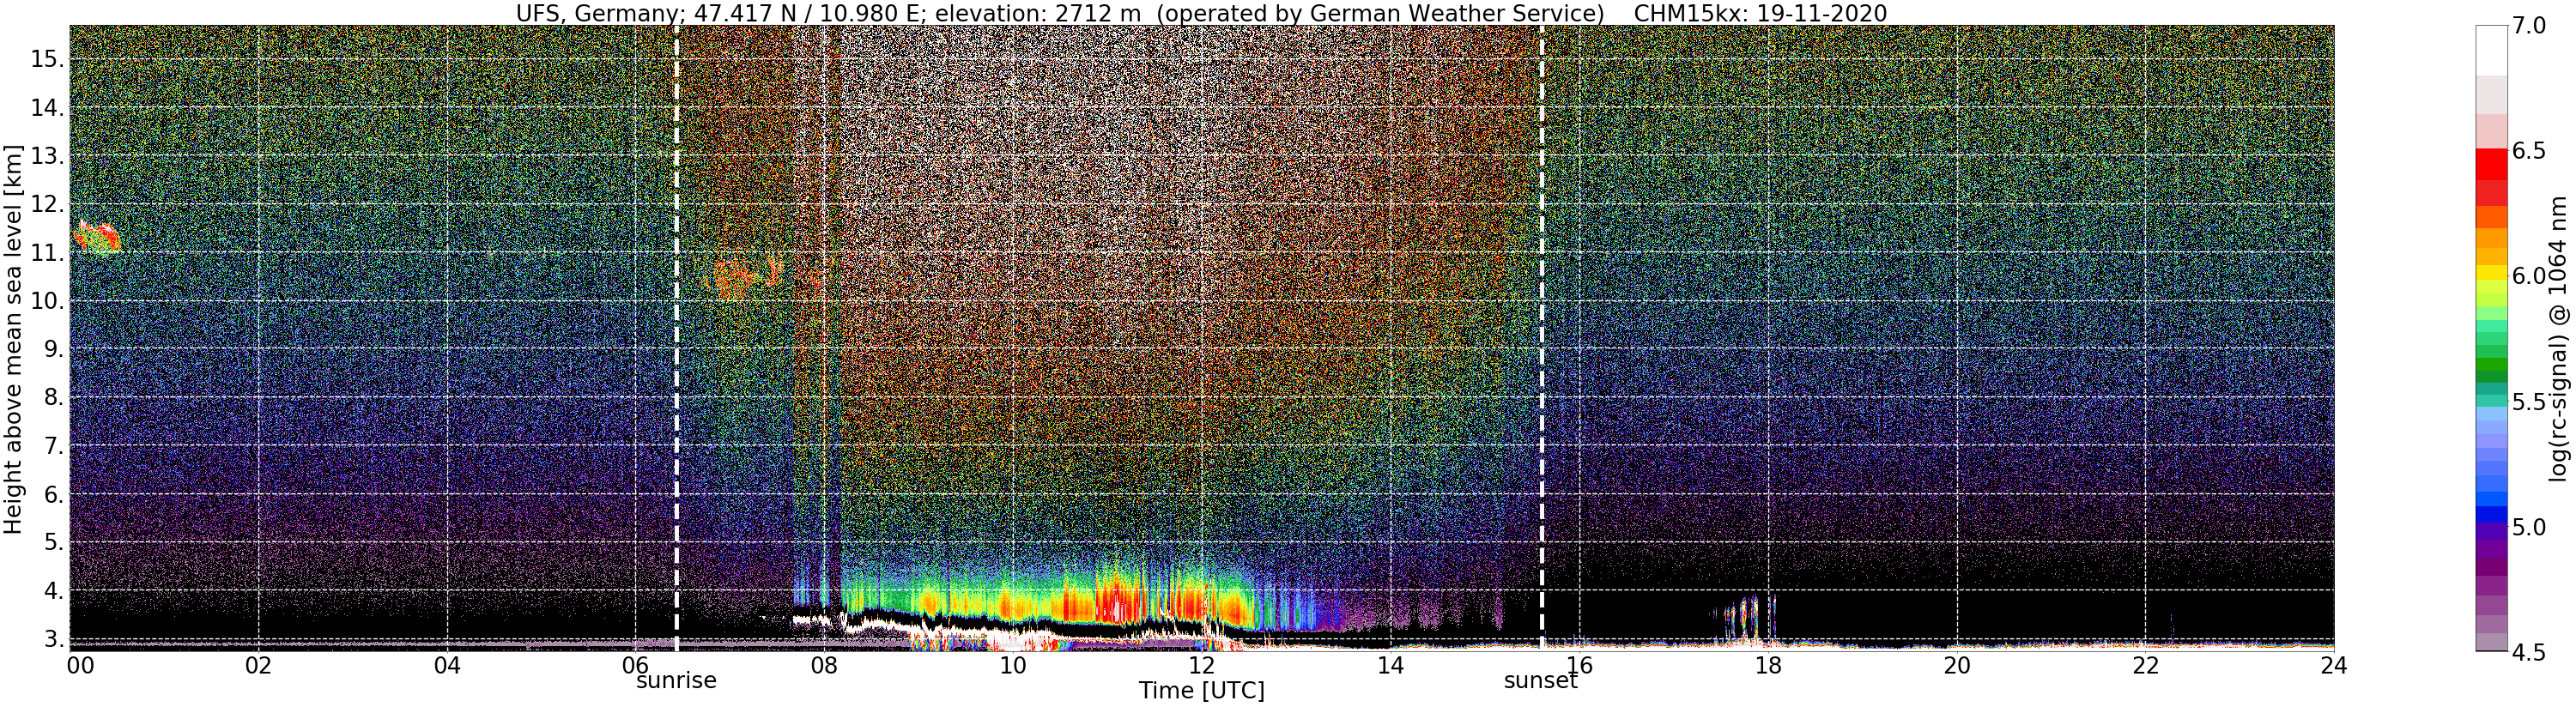
Task: Click the colorbar '7.0' tick label
Action: [x=2528, y=25]
